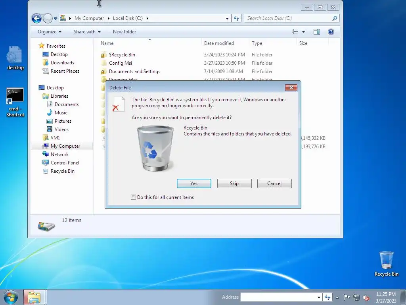The image size is (406, 305).
Task: Open Explorer help question mark icon
Action: coord(331,32)
